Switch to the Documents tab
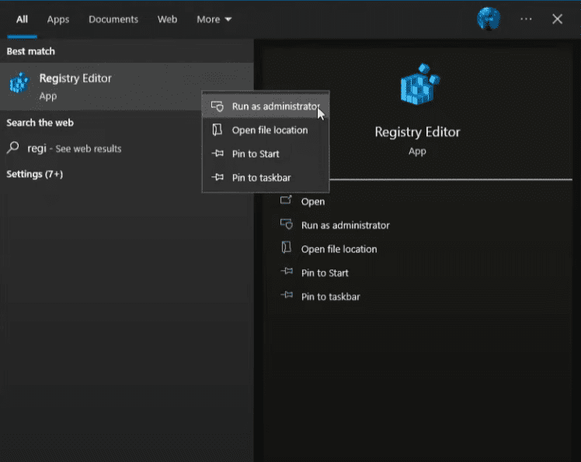Viewport: 581px width, 462px height. click(x=113, y=19)
